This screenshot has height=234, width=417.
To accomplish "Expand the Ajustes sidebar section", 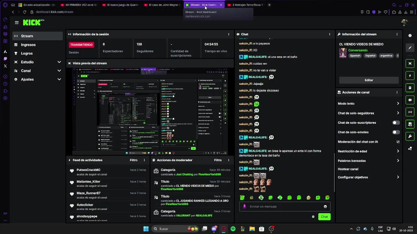I will pos(37,79).
